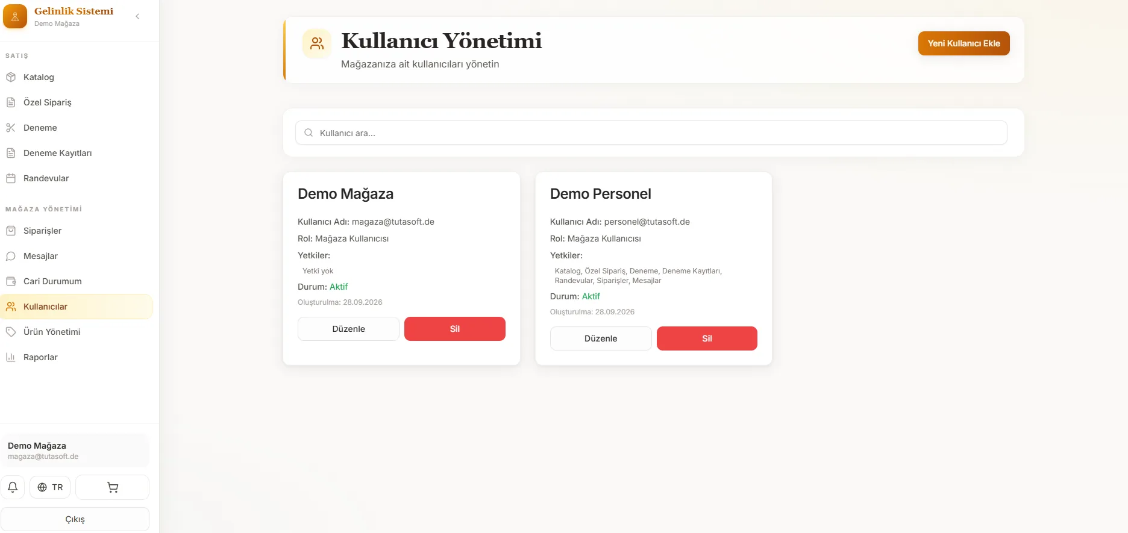Go to Mesajlar
Screen dimensions: 1128x533
pyautogui.click(x=76, y=256)
